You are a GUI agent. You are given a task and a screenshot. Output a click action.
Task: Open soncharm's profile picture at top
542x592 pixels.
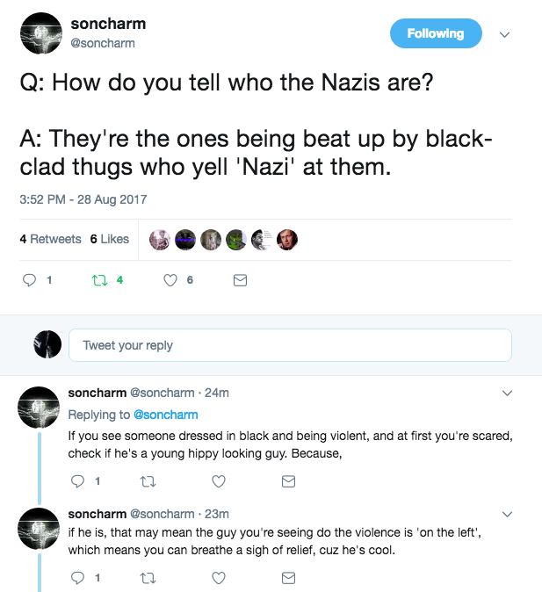click(x=39, y=33)
